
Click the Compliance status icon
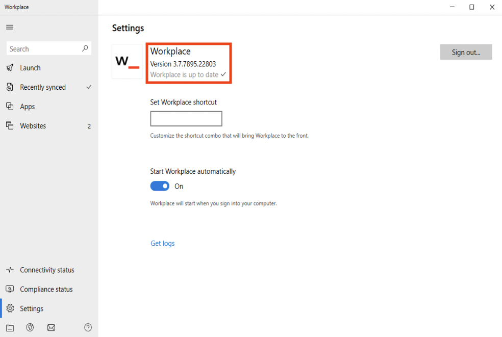click(x=9, y=289)
